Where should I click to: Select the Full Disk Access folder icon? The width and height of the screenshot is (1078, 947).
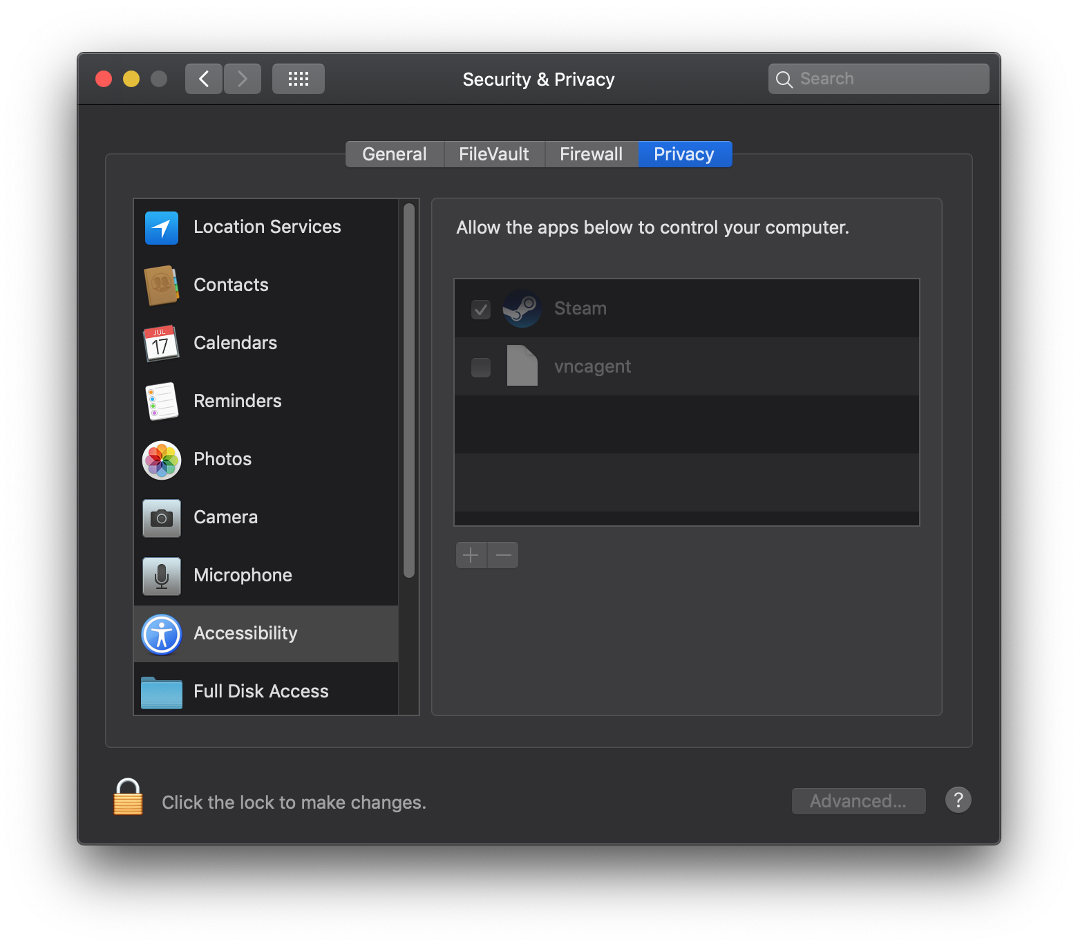point(162,692)
